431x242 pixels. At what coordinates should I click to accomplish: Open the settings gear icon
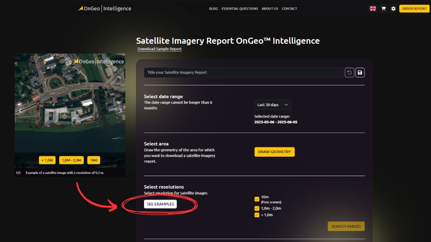(x=393, y=9)
